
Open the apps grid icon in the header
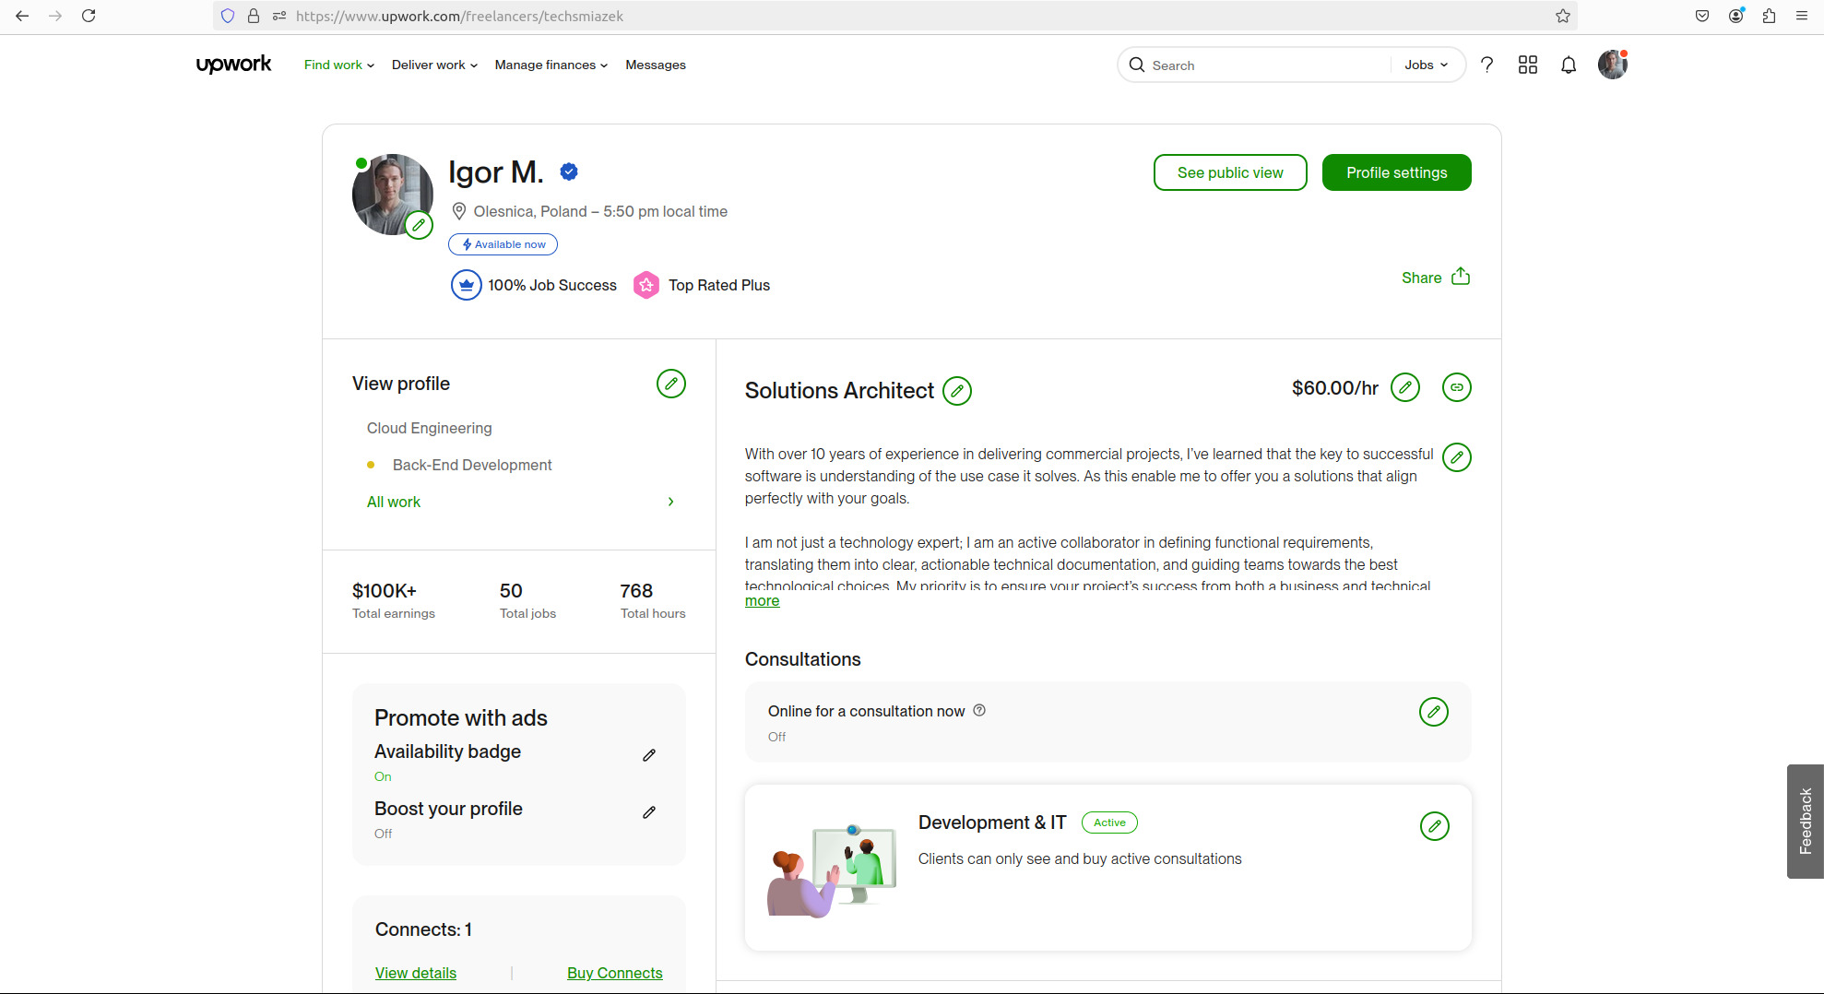pyautogui.click(x=1527, y=65)
